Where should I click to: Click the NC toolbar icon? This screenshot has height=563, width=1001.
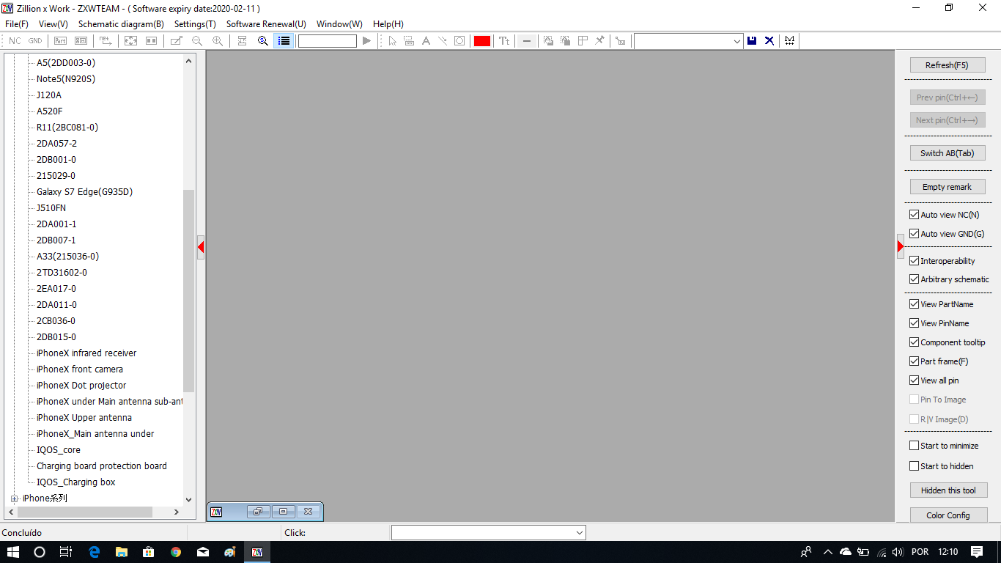tap(15, 41)
